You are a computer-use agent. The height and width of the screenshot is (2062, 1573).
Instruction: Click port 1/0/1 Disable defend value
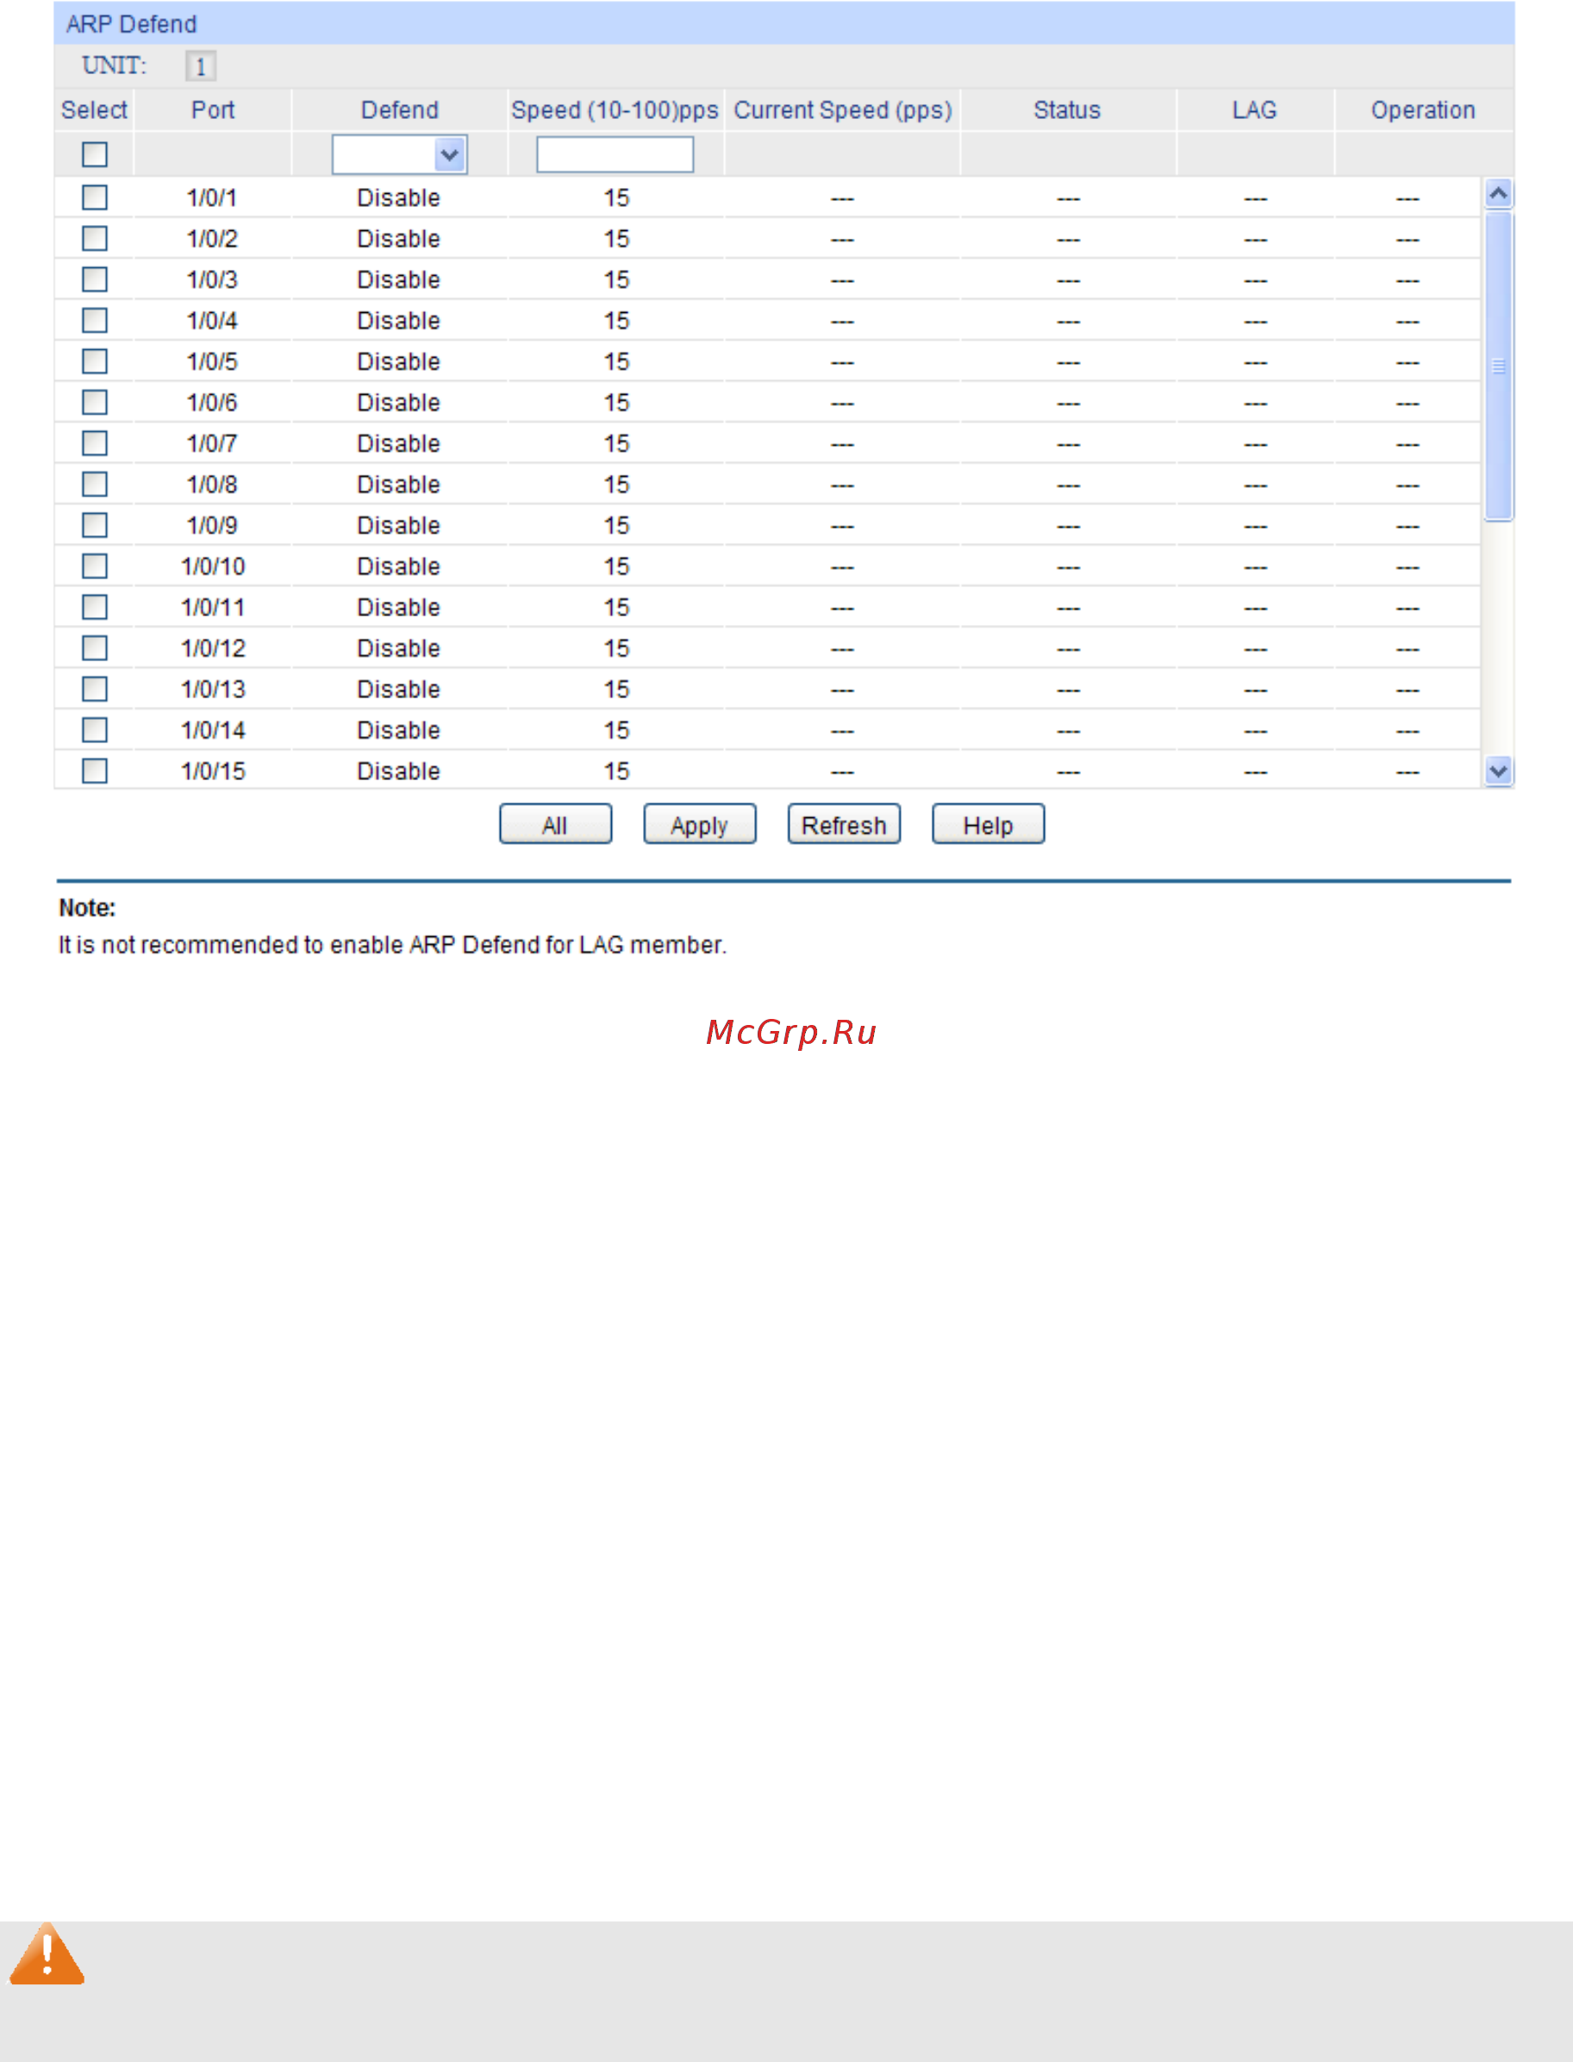(x=399, y=197)
